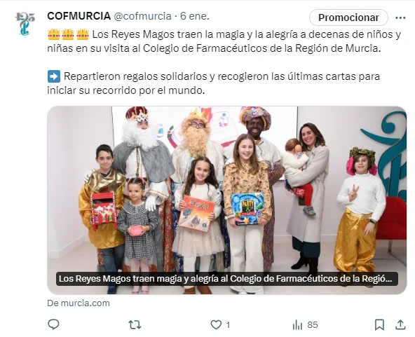Bookmark this tweet
The width and height of the screenshot is (415, 337).
tap(379, 324)
